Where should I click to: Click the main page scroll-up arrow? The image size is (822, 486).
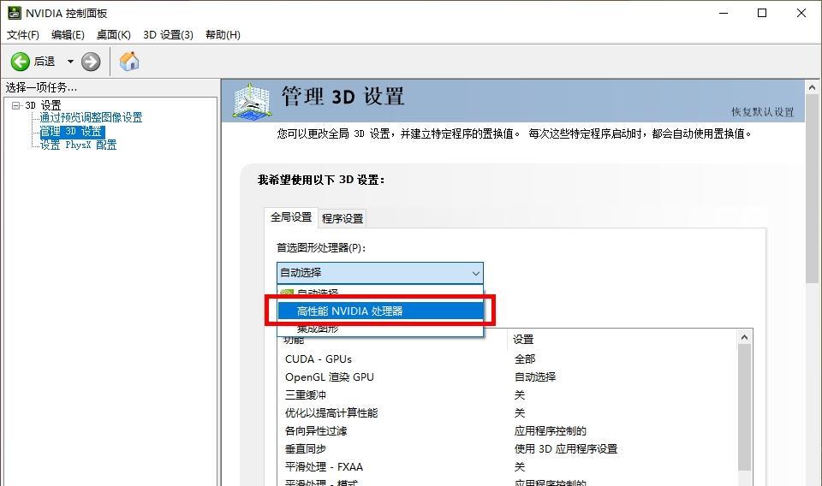click(812, 87)
